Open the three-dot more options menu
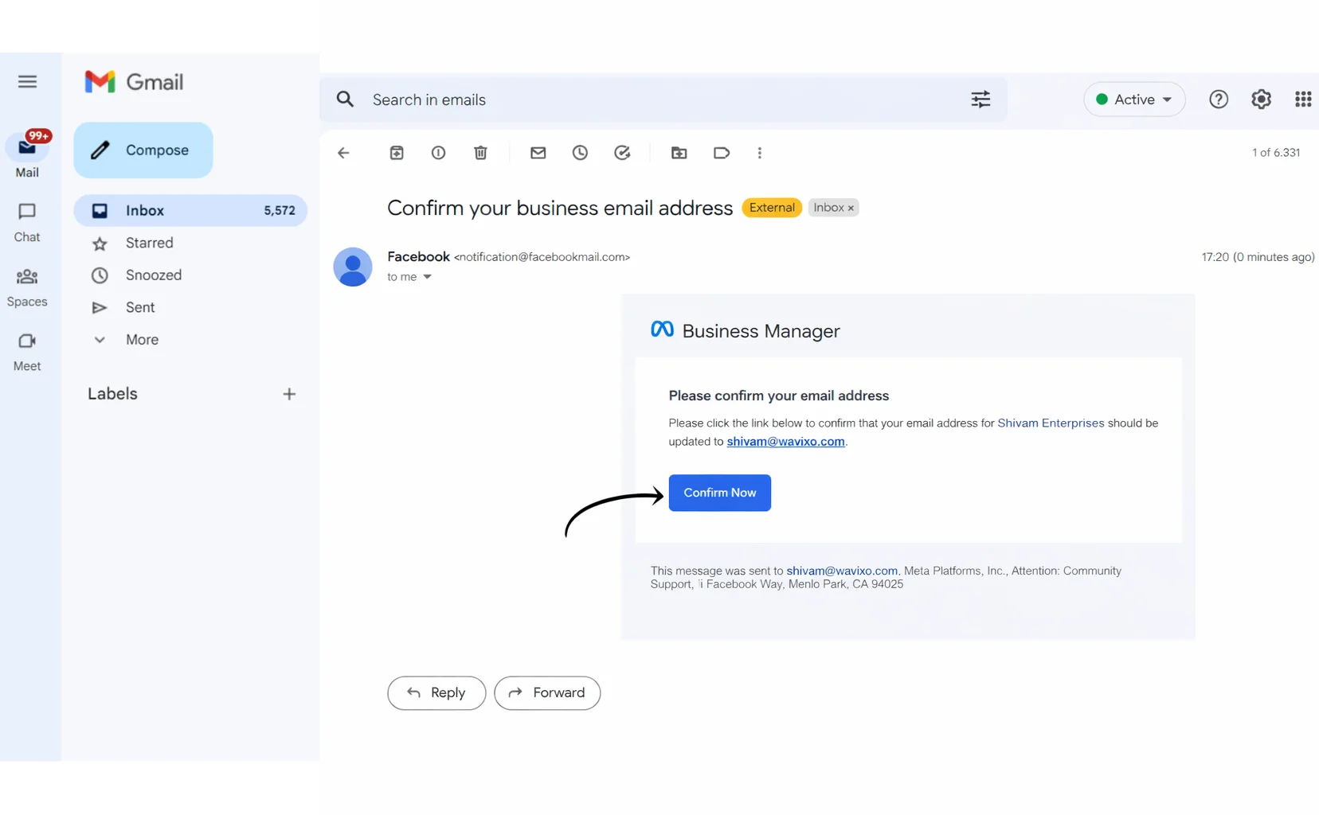The height and width of the screenshot is (815, 1319). 760,153
